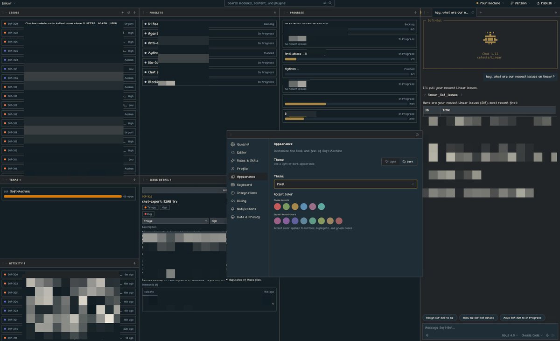Open the Version dropdown in the top bar
The width and height of the screenshot is (560, 341).
(519, 3)
